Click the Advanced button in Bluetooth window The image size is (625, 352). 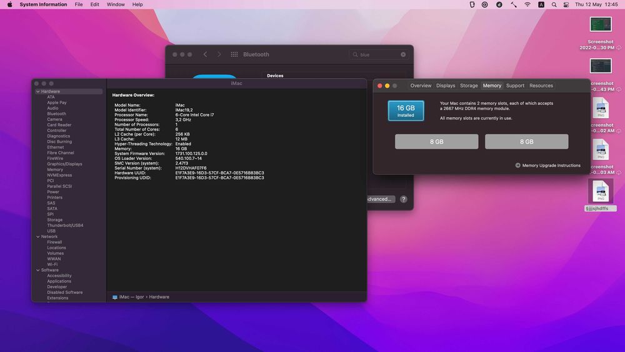380,199
